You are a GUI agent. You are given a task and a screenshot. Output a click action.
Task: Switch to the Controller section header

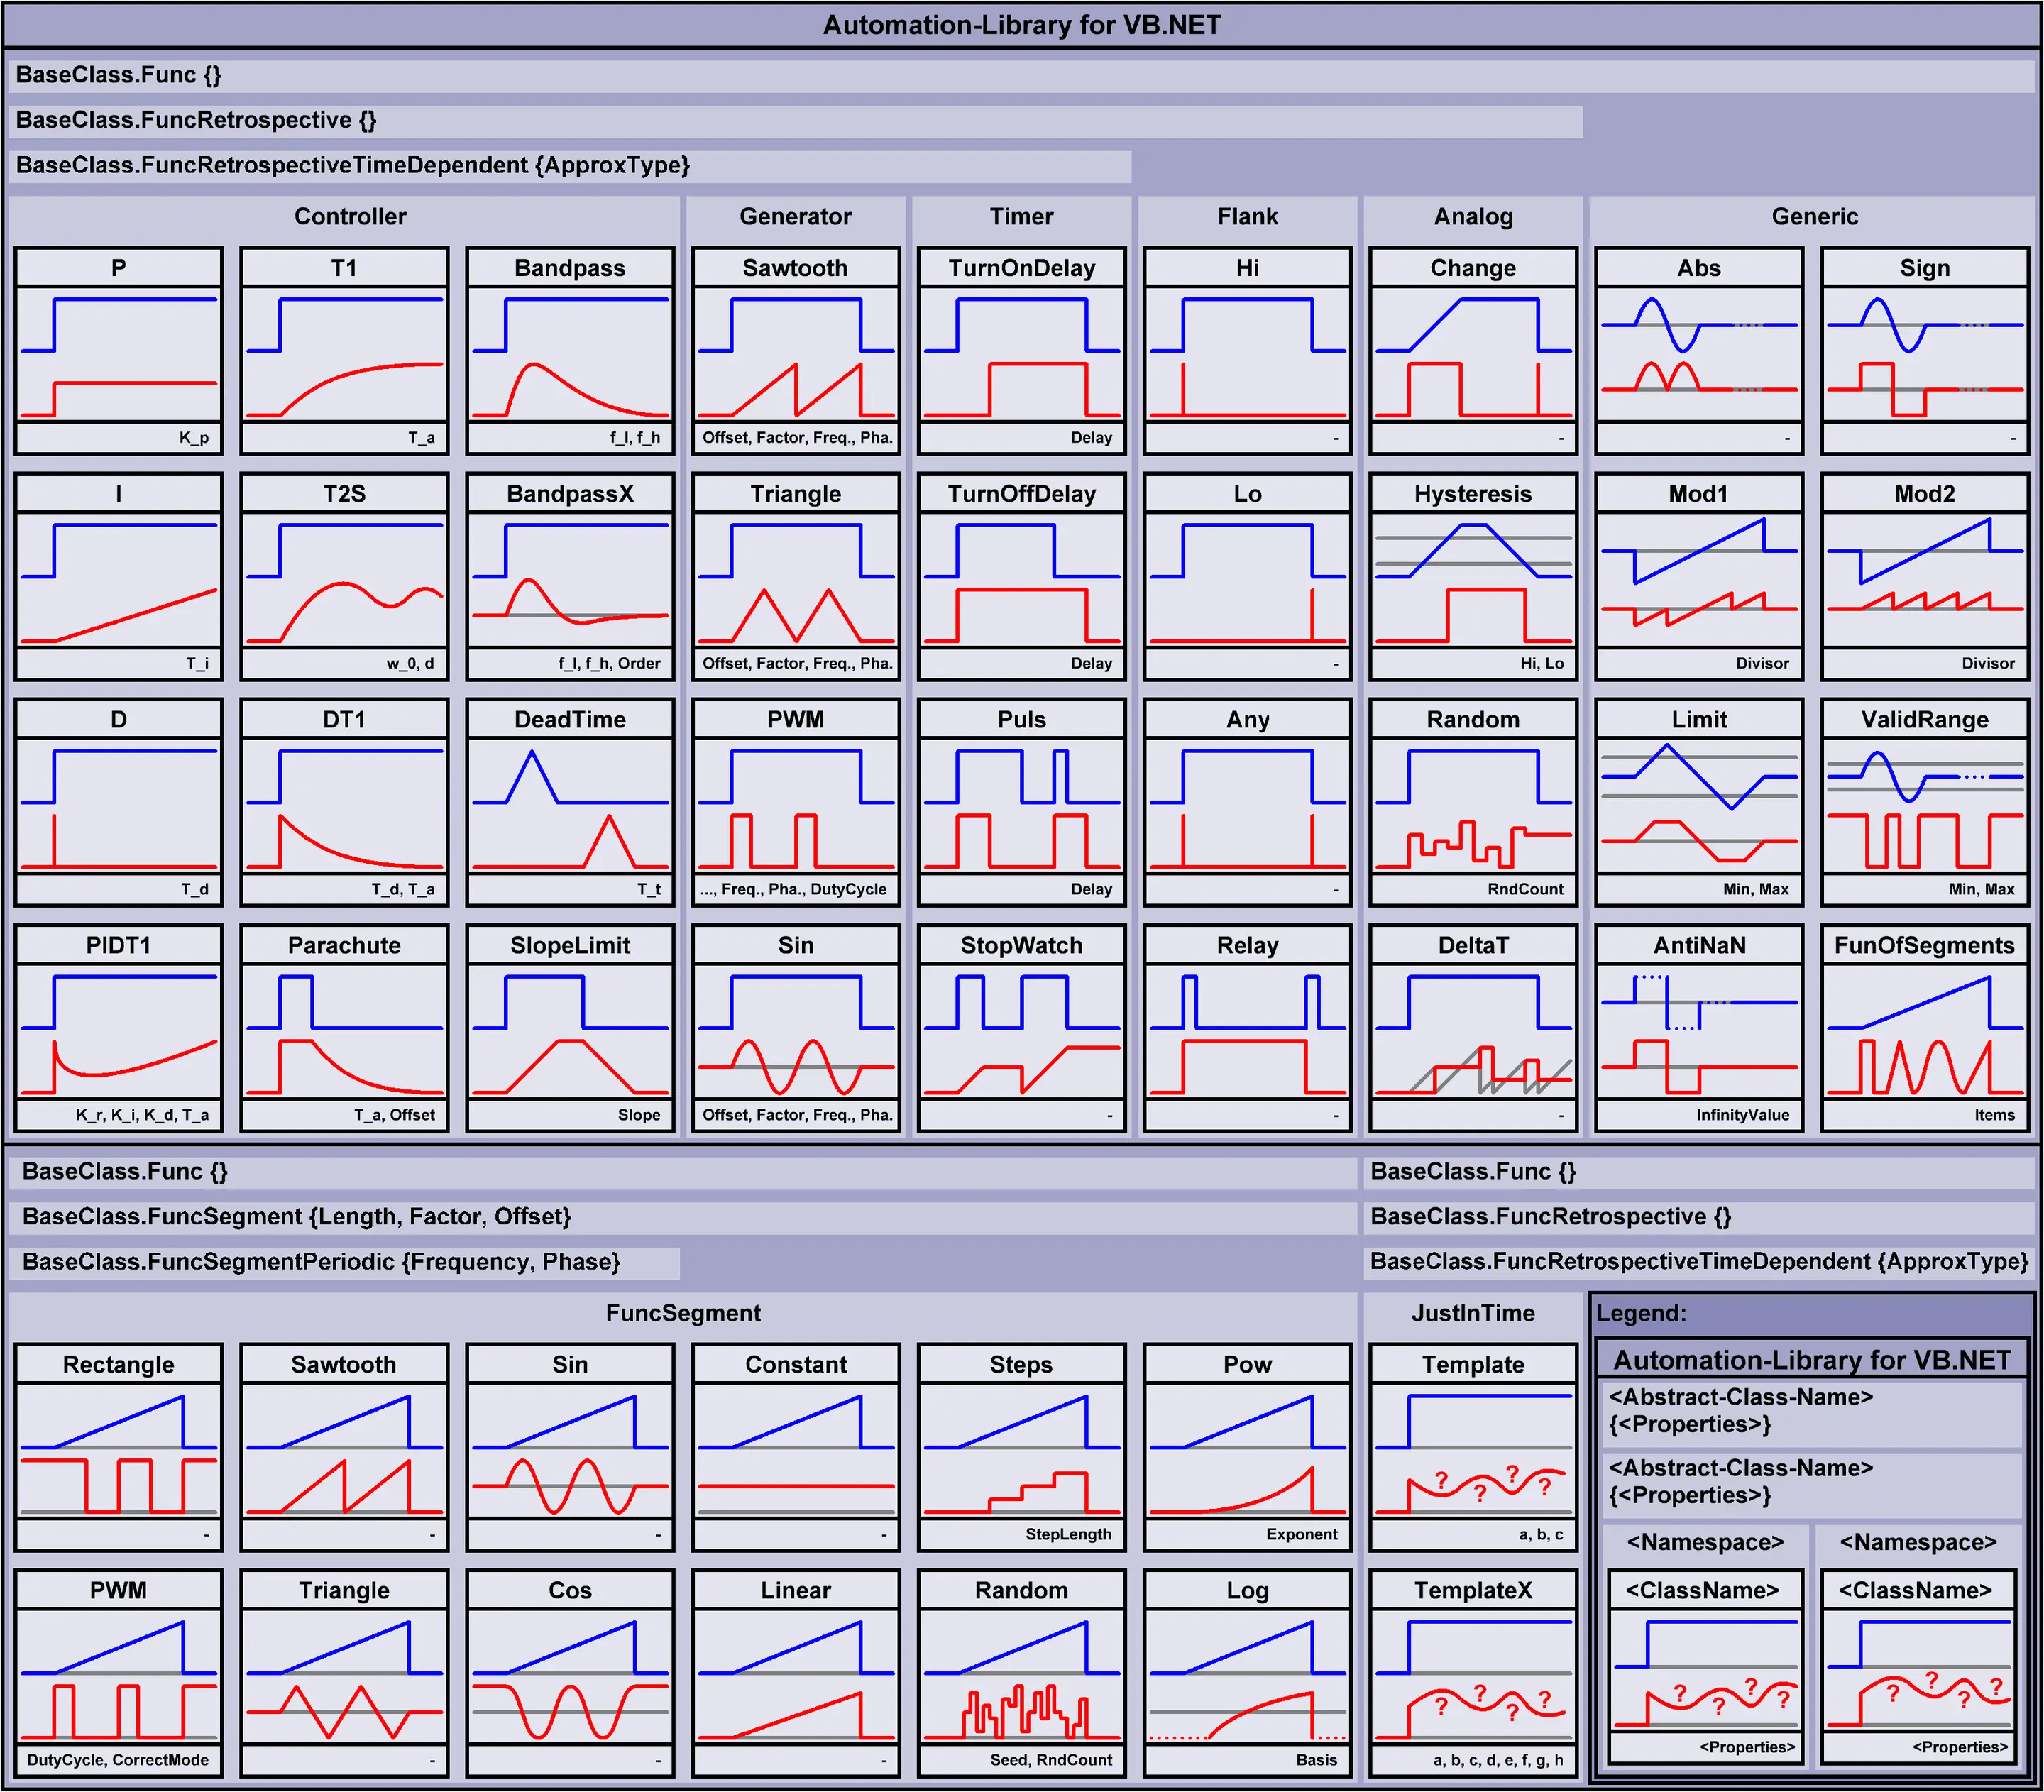pyautogui.click(x=349, y=216)
